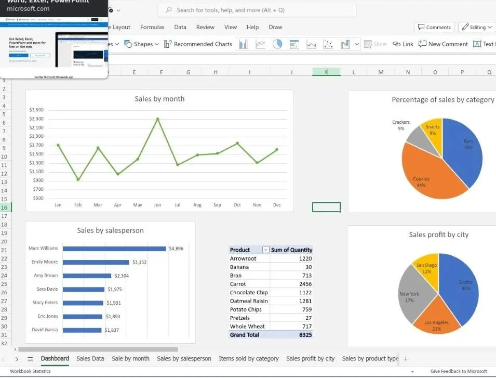Screen dimensions: 496x378
Task: Open the Review ribbon tab
Action: (x=205, y=27)
